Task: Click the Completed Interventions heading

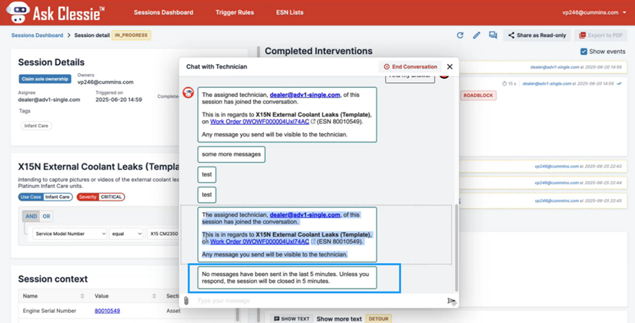Action: (319, 51)
